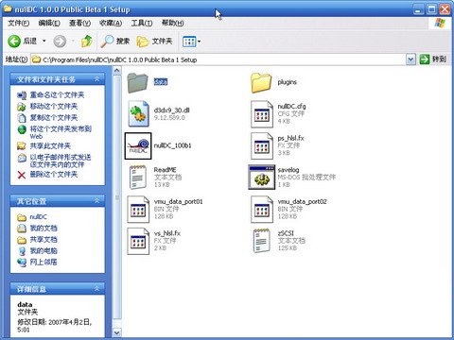Open the Back button history dropdown arrow
This screenshot has width=454, height=340.
44,42
